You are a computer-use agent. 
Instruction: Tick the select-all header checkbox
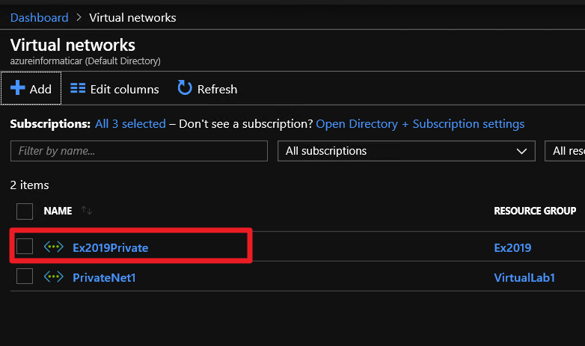click(25, 211)
